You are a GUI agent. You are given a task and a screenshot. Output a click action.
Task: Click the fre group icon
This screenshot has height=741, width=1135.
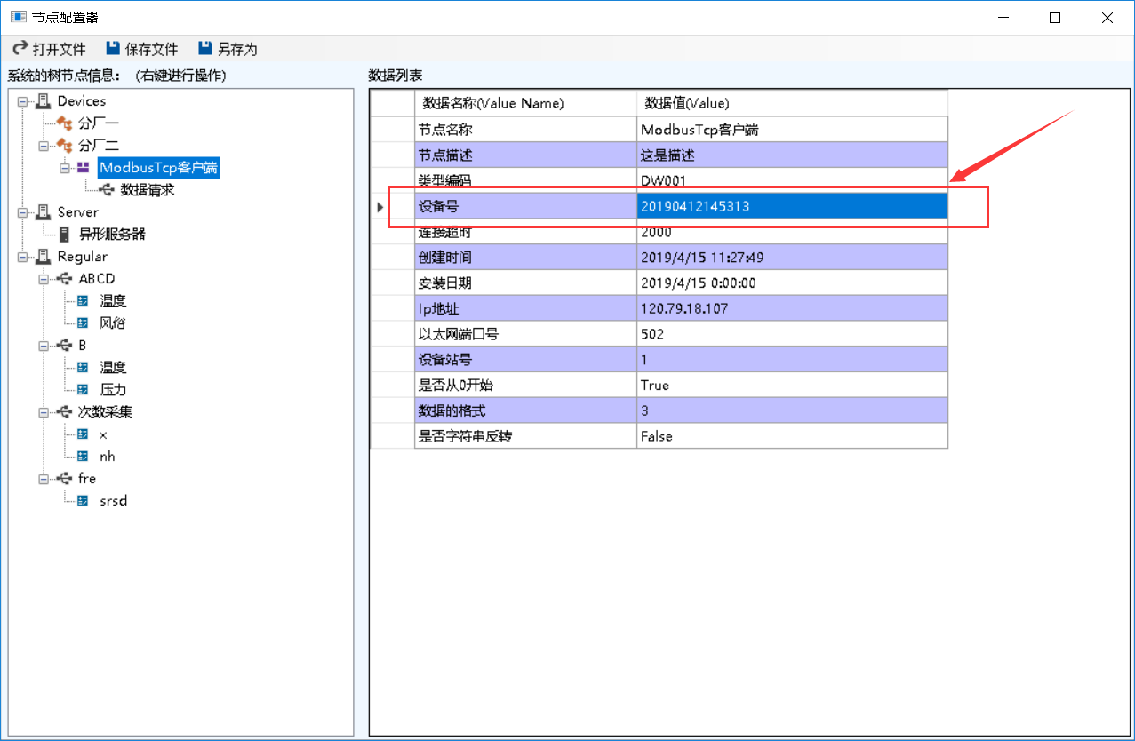(64, 478)
